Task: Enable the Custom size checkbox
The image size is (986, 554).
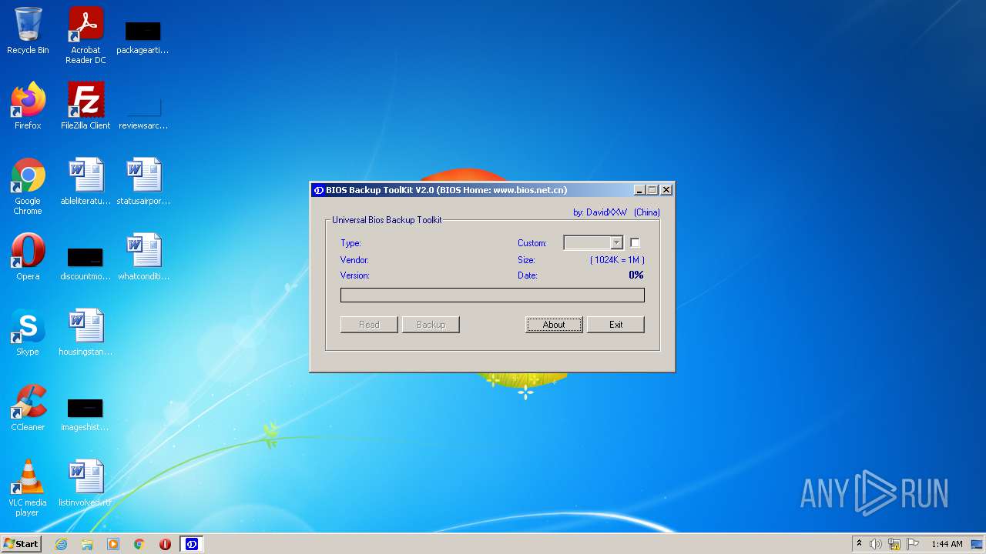Action: pos(635,242)
